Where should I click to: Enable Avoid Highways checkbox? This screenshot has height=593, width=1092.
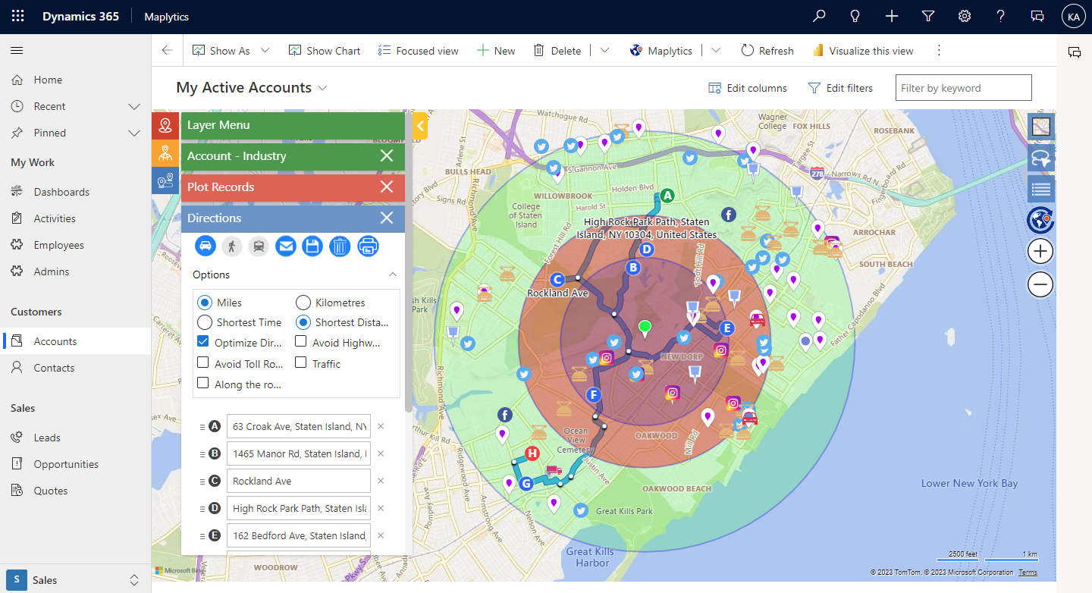click(x=301, y=341)
